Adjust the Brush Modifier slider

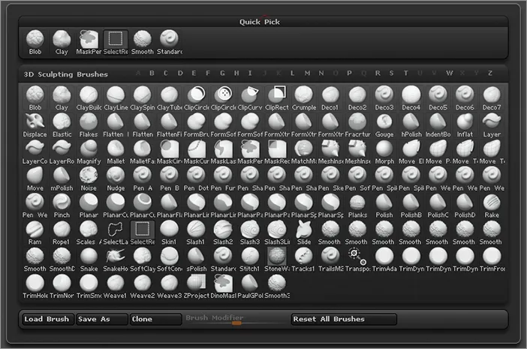236,323
